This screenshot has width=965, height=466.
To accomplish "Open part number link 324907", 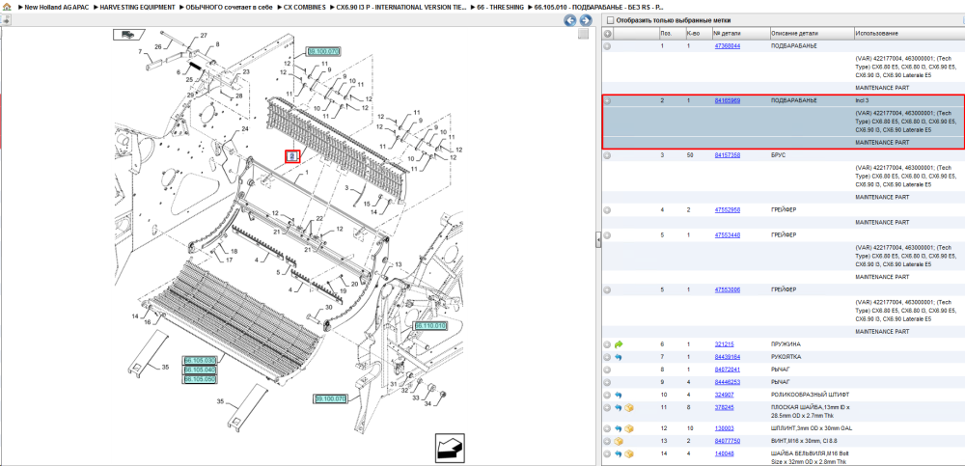I will click(x=724, y=395).
